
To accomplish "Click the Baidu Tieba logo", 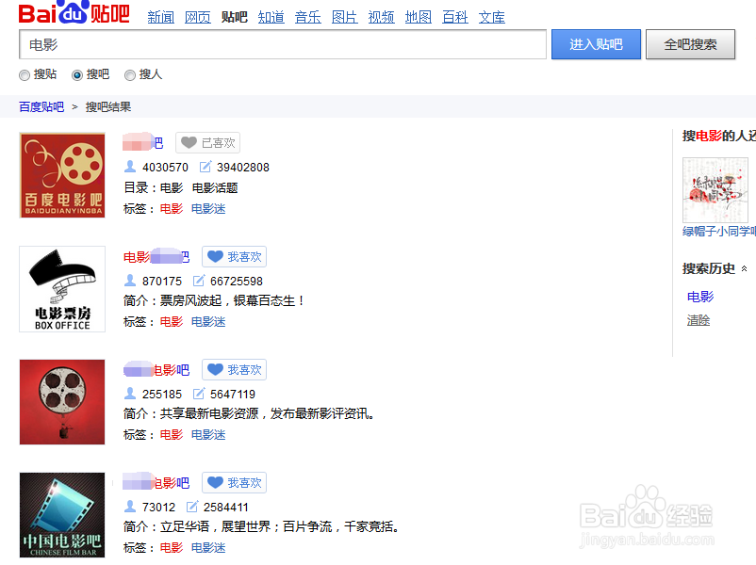I will [74, 12].
